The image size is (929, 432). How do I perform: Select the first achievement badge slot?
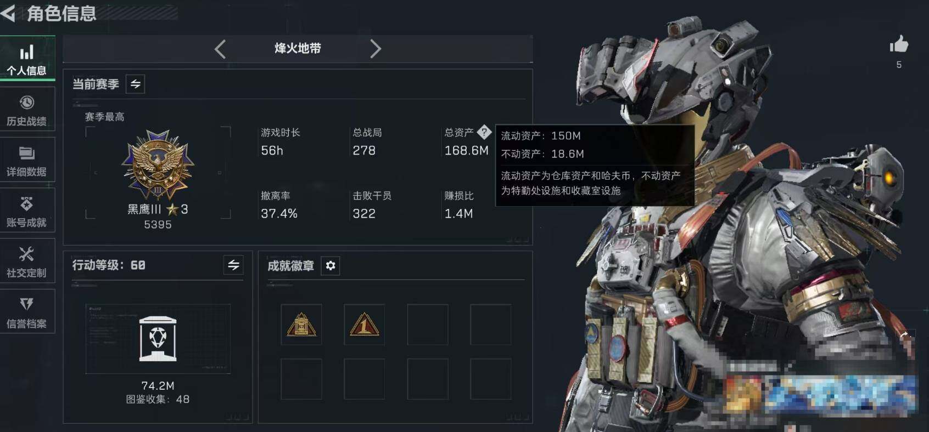301,325
